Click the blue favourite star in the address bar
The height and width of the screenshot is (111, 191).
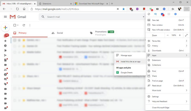pyautogui.click(x=124, y=9)
